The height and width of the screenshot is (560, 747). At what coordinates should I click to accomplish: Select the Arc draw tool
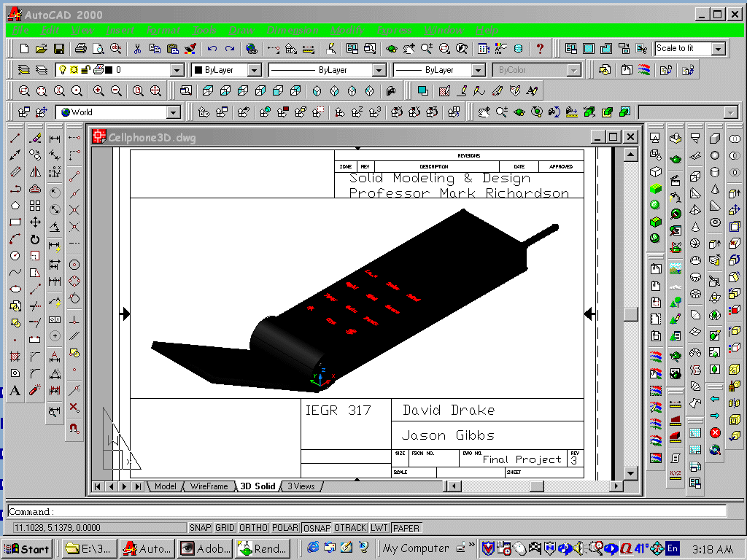(15, 239)
